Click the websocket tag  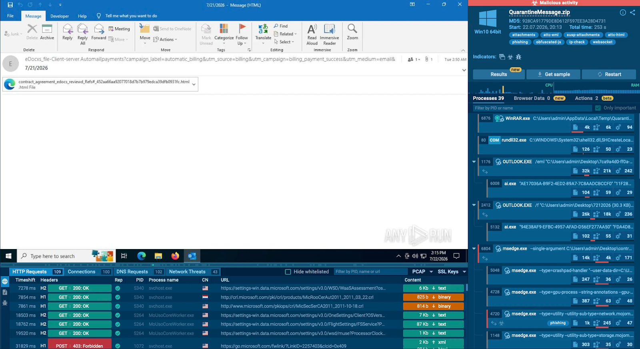[602, 42]
